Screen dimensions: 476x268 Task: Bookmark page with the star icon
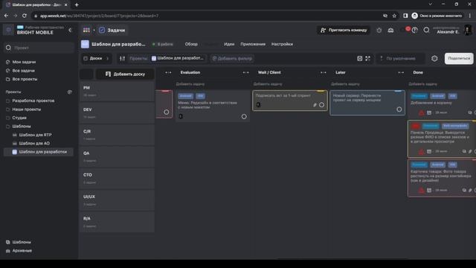394,16
